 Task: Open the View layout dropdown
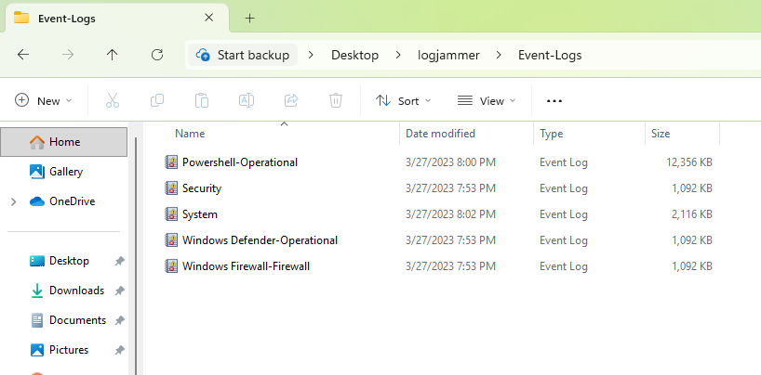(x=487, y=101)
